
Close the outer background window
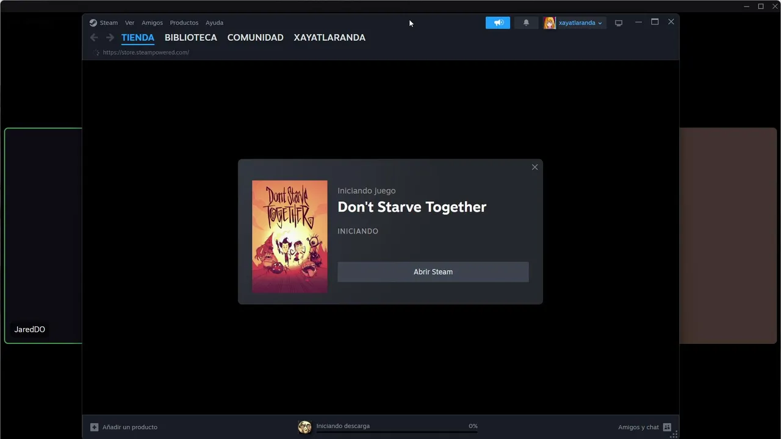[774, 6]
